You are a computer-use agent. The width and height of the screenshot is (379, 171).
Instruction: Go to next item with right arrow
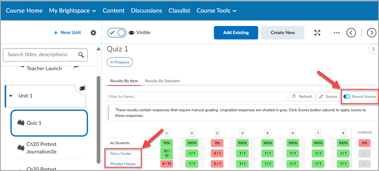coord(372,33)
